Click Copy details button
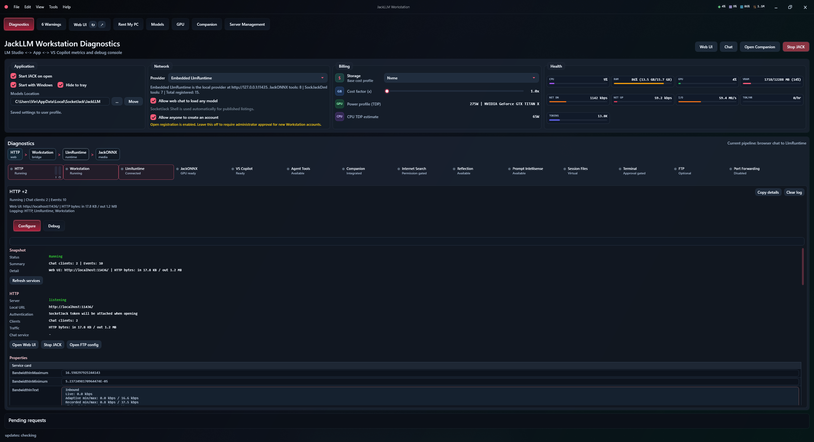The width and height of the screenshot is (814, 442). pyautogui.click(x=768, y=192)
